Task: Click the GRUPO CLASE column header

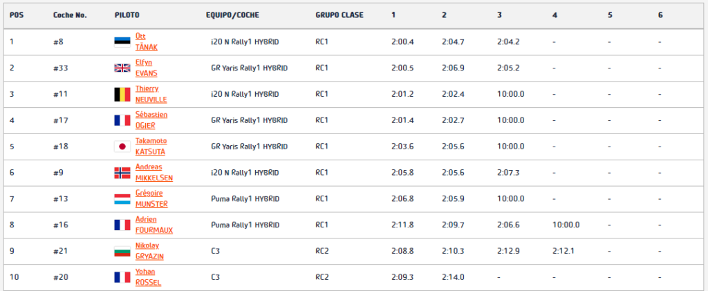Action: pyautogui.click(x=339, y=15)
